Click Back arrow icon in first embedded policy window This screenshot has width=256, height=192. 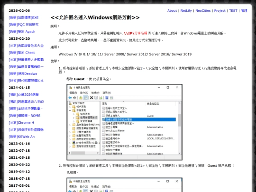70,98
